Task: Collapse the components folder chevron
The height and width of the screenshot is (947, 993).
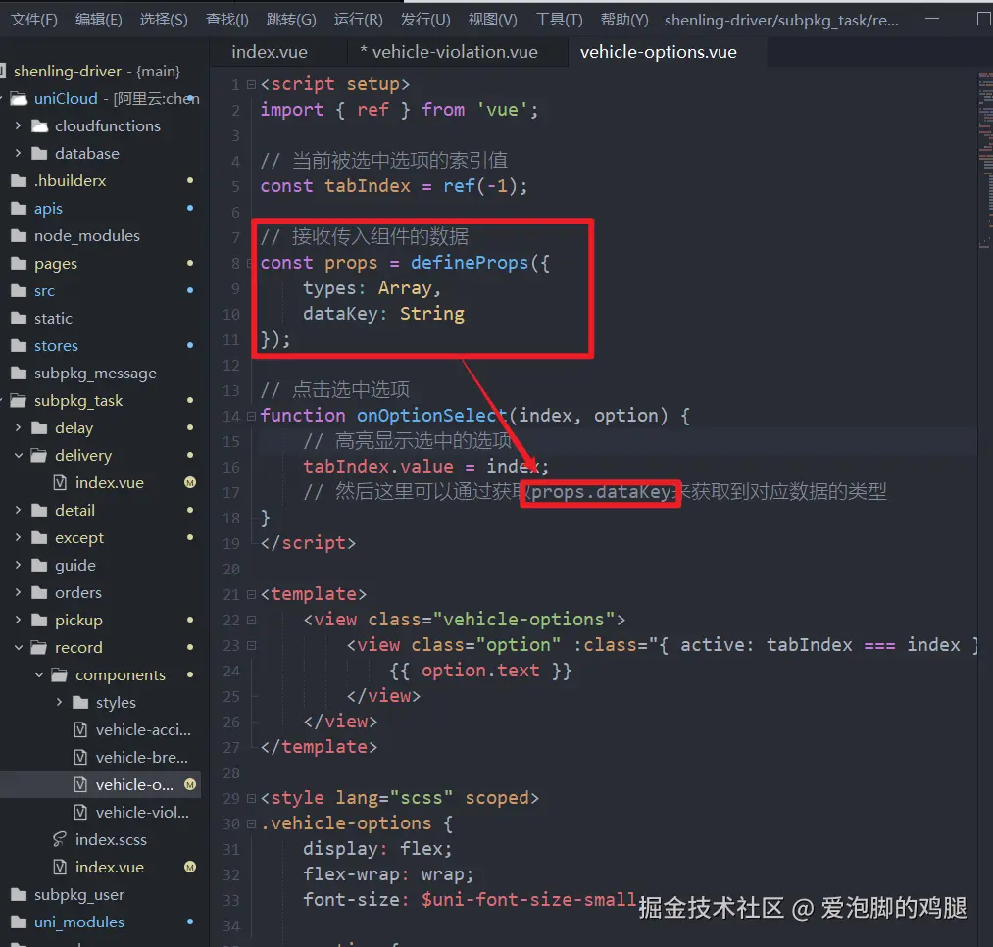Action: point(38,675)
